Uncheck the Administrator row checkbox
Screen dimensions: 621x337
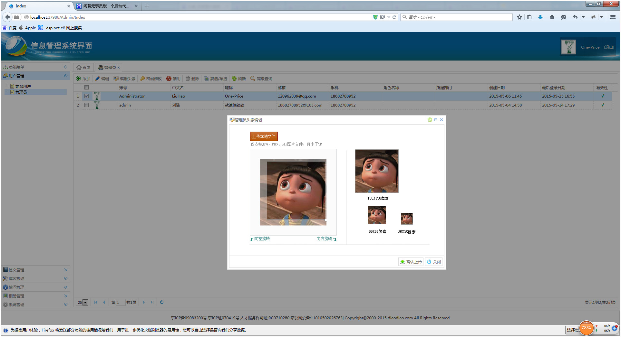click(x=86, y=96)
